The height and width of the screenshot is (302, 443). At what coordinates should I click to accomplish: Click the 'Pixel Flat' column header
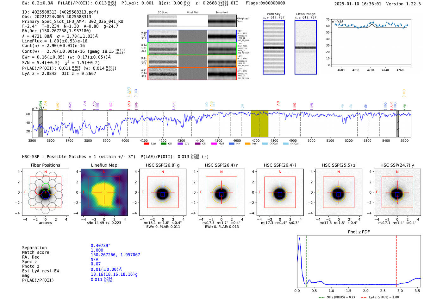tap(192, 13)
